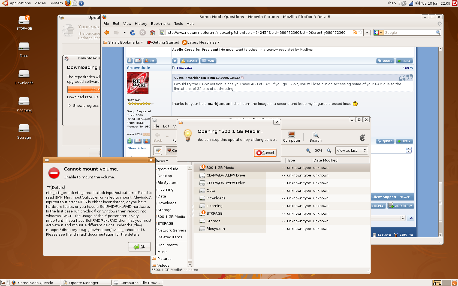The image size is (458, 286).
Task: Click Cancel in the Opening media dialog
Action: [x=265, y=153]
